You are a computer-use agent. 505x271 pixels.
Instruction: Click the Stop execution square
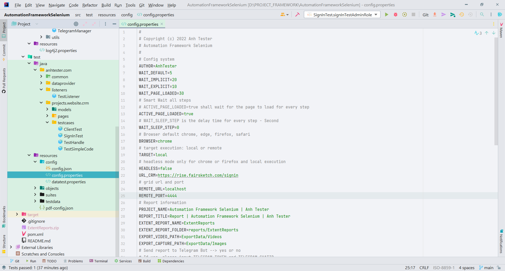tap(413, 15)
